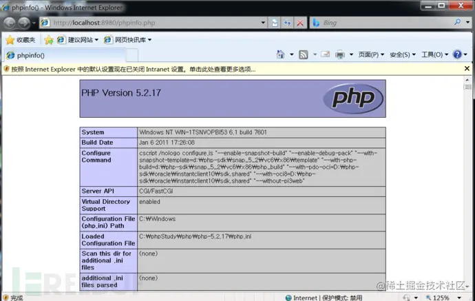The image size is (475, 301).
Task: Open the 工具(O) tools menu
Action: tap(434, 54)
